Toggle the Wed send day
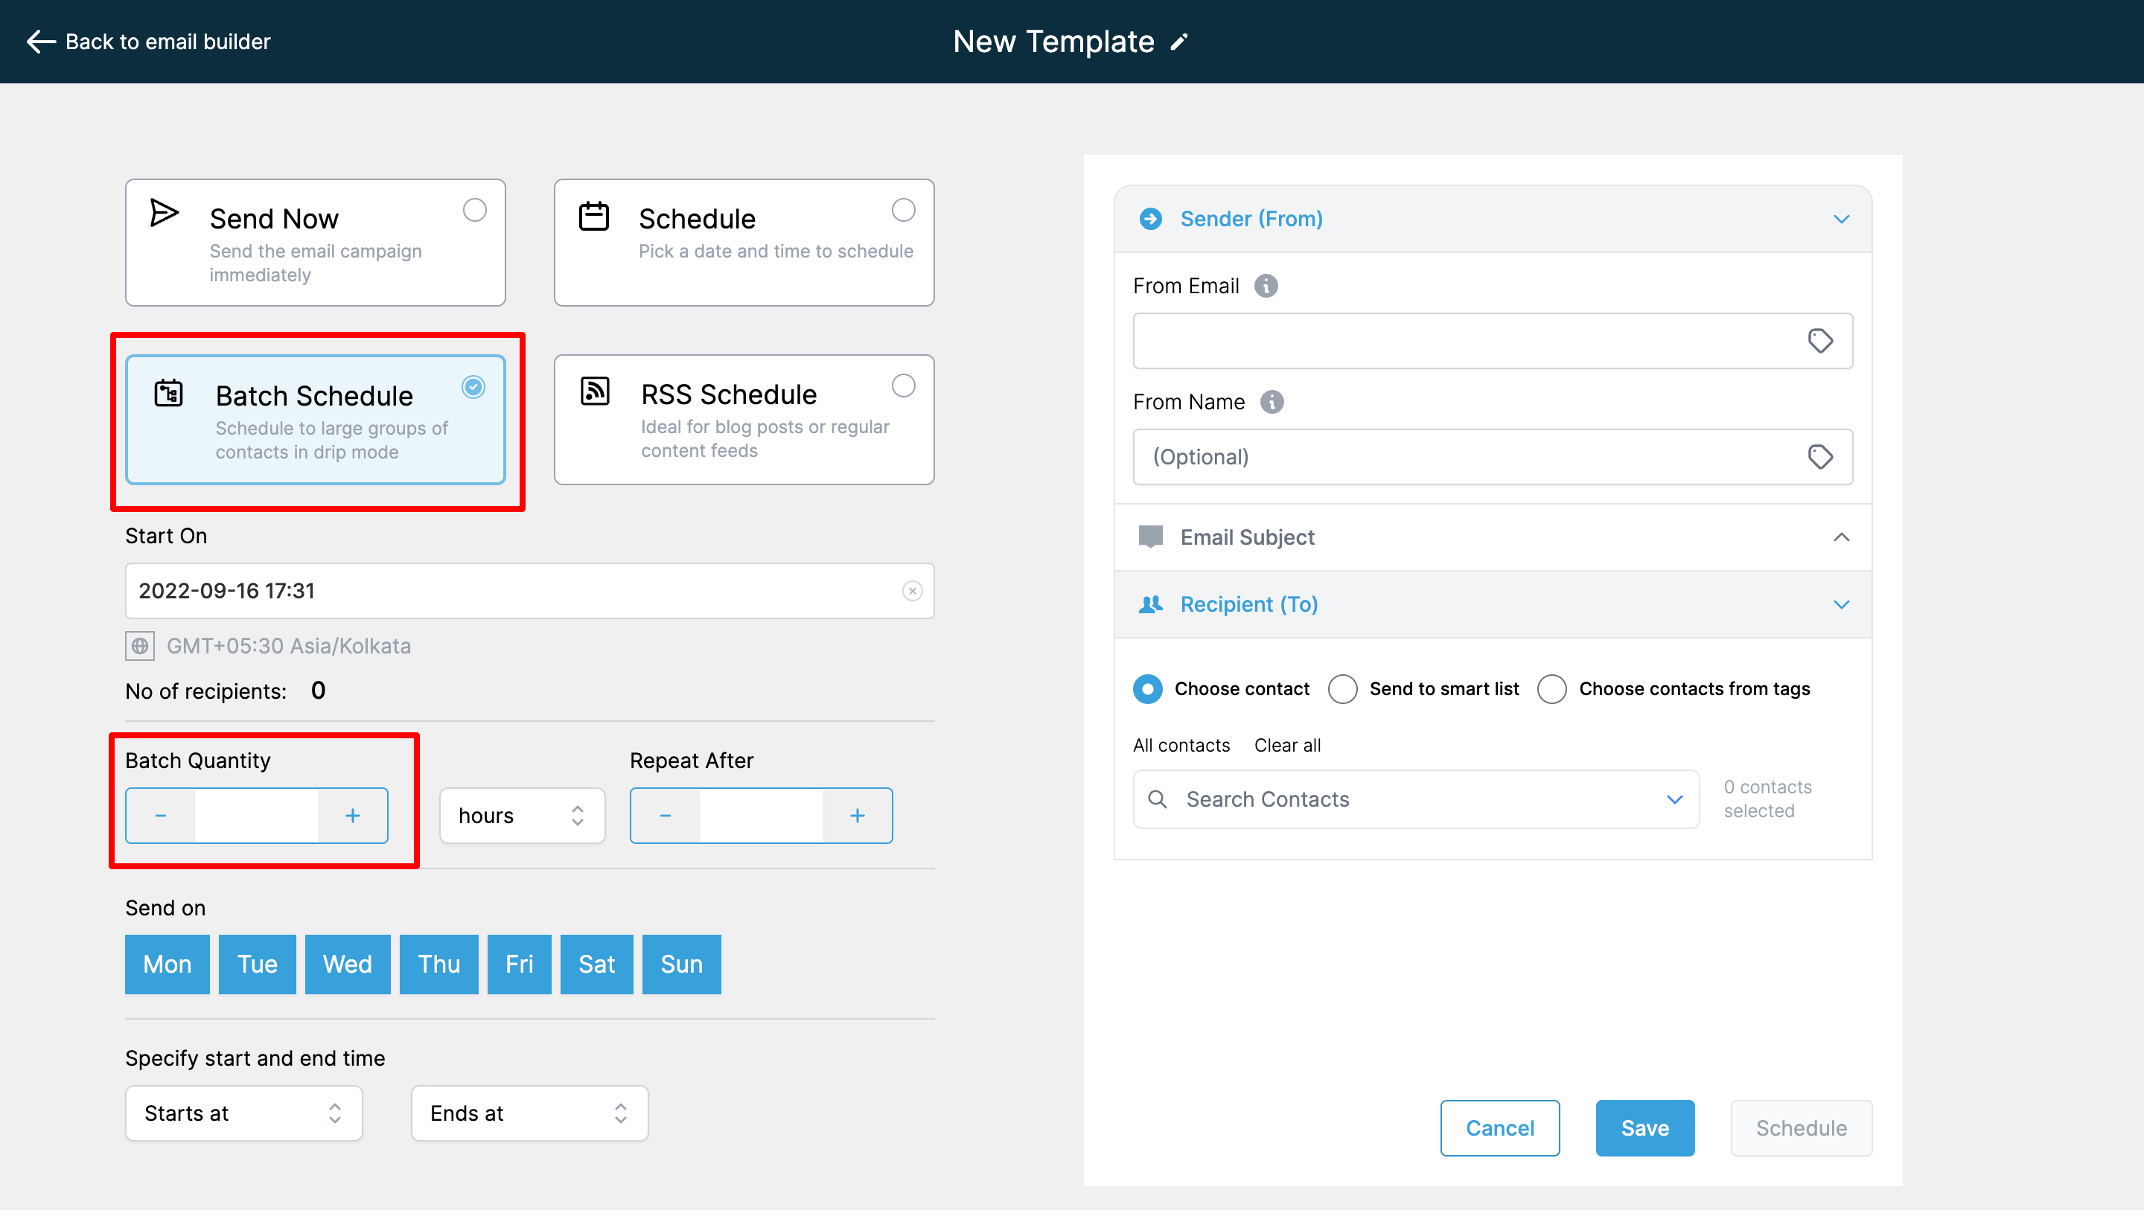2144x1222 pixels. pyautogui.click(x=347, y=965)
